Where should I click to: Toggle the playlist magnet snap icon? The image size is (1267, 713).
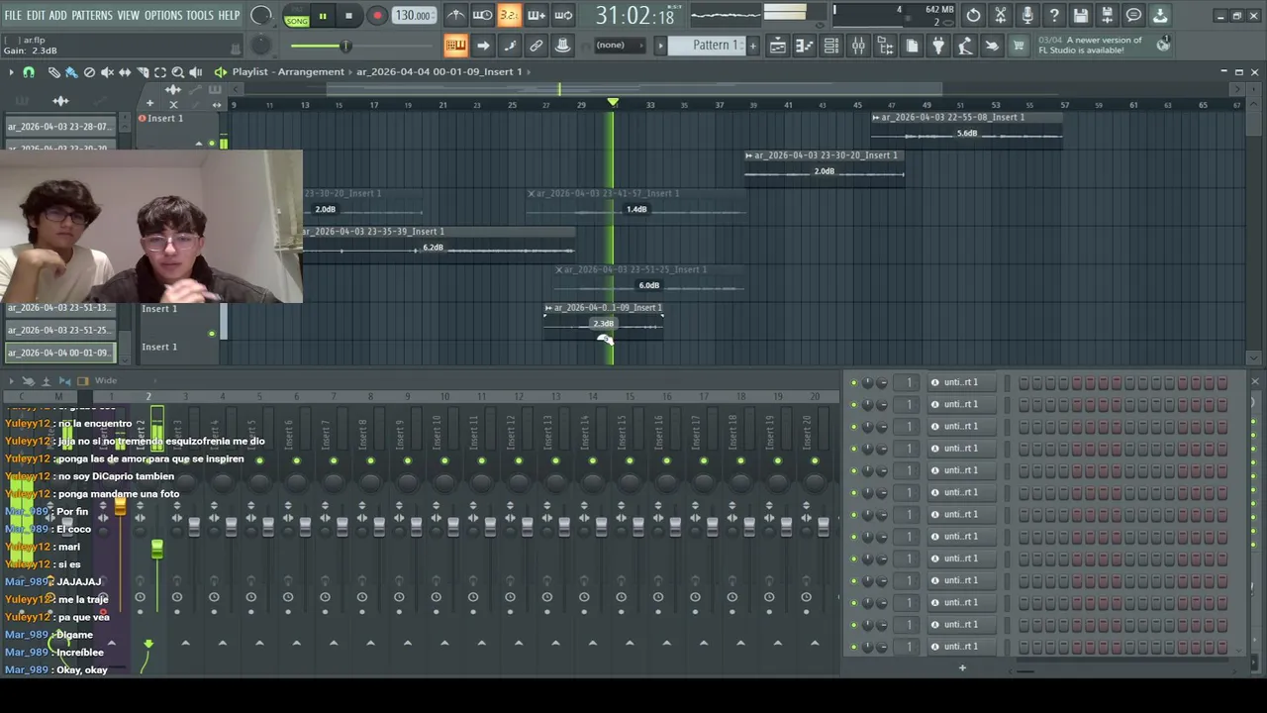pos(29,72)
